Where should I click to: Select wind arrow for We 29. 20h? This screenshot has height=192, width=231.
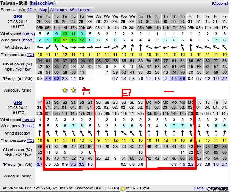(132, 47)
